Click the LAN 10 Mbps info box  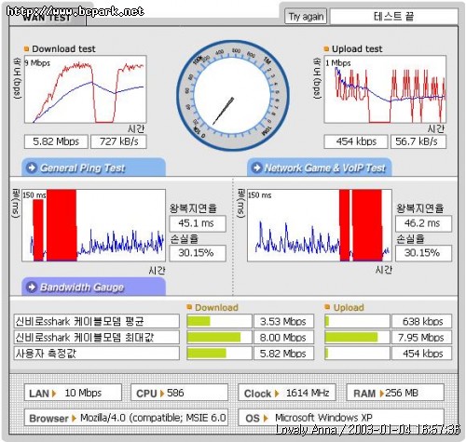pyautogui.click(x=73, y=393)
